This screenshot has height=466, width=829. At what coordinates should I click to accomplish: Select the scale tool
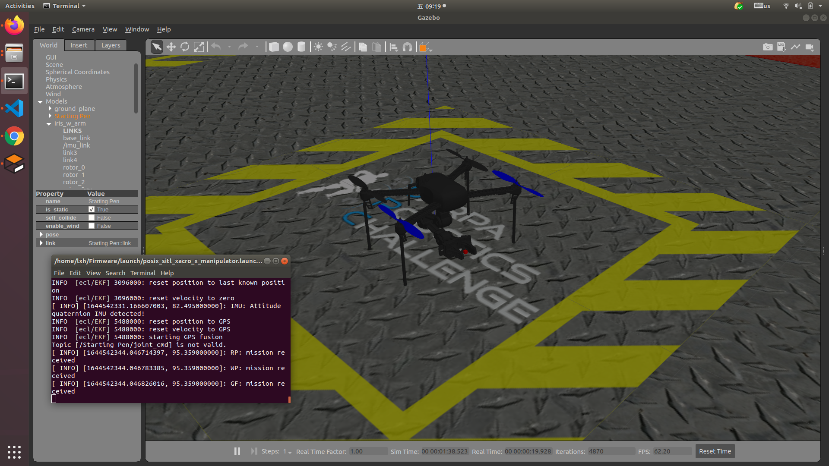(199, 47)
